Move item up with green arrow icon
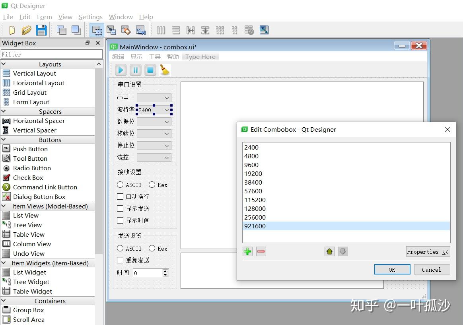463x325 pixels. (x=329, y=251)
